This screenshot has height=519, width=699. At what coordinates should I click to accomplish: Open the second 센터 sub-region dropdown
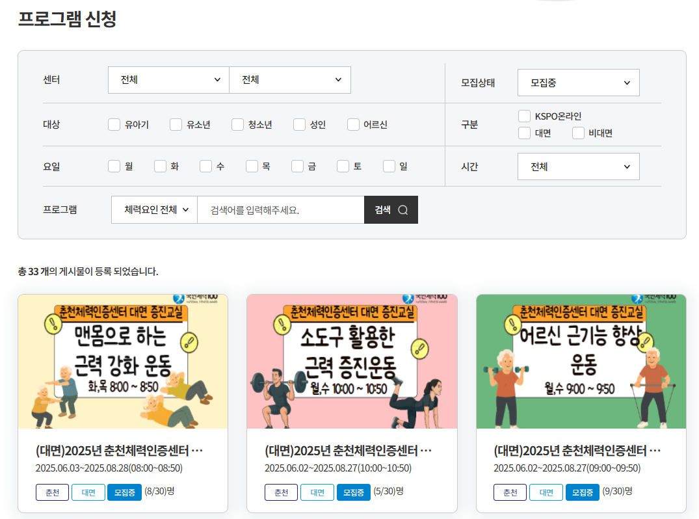click(290, 80)
